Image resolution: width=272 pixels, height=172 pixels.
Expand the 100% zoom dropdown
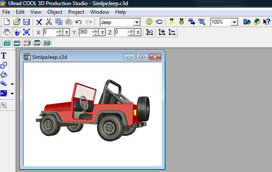pyautogui.click(x=235, y=22)
